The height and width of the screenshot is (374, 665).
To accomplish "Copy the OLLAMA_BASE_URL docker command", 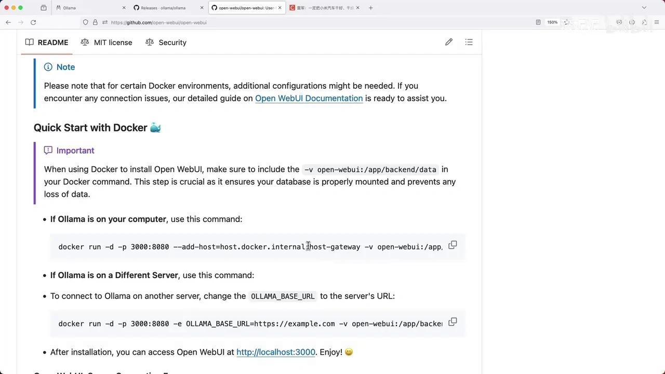I will tap(453, 322).
